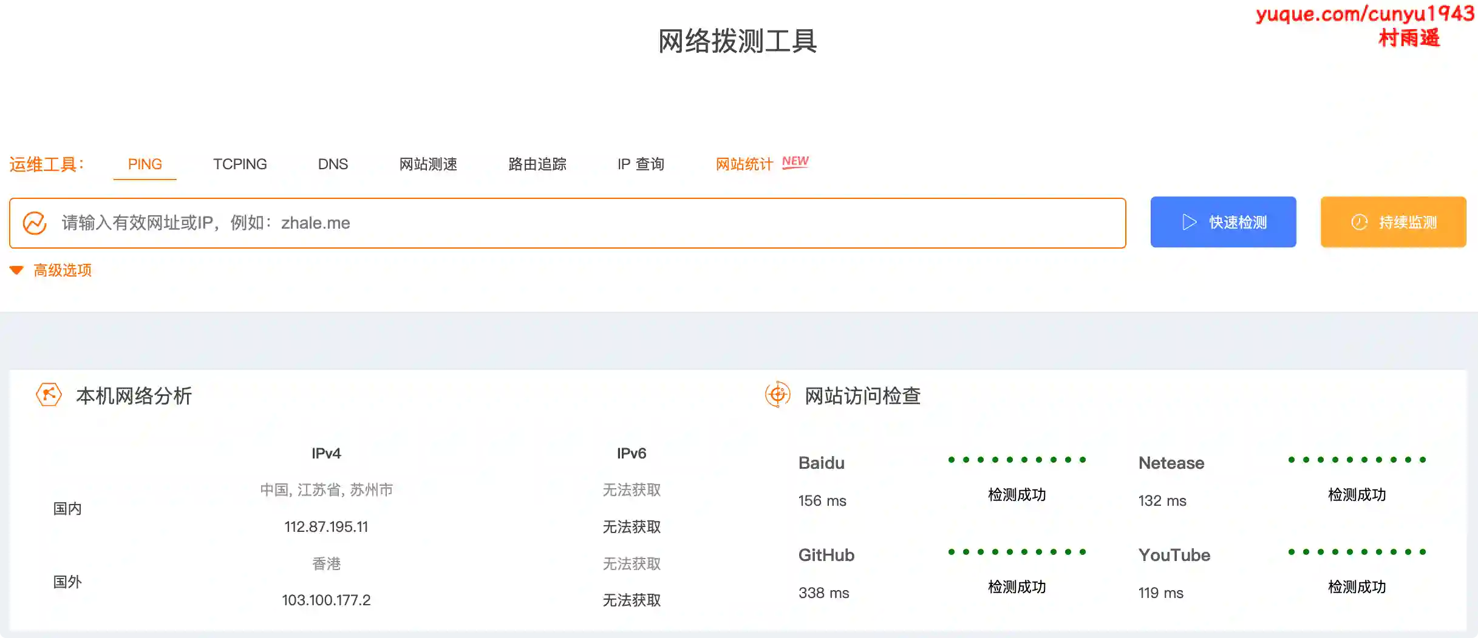Click the GitHub site label
This screenshot has height=638, width=1478.
click(x=826, y=555)
